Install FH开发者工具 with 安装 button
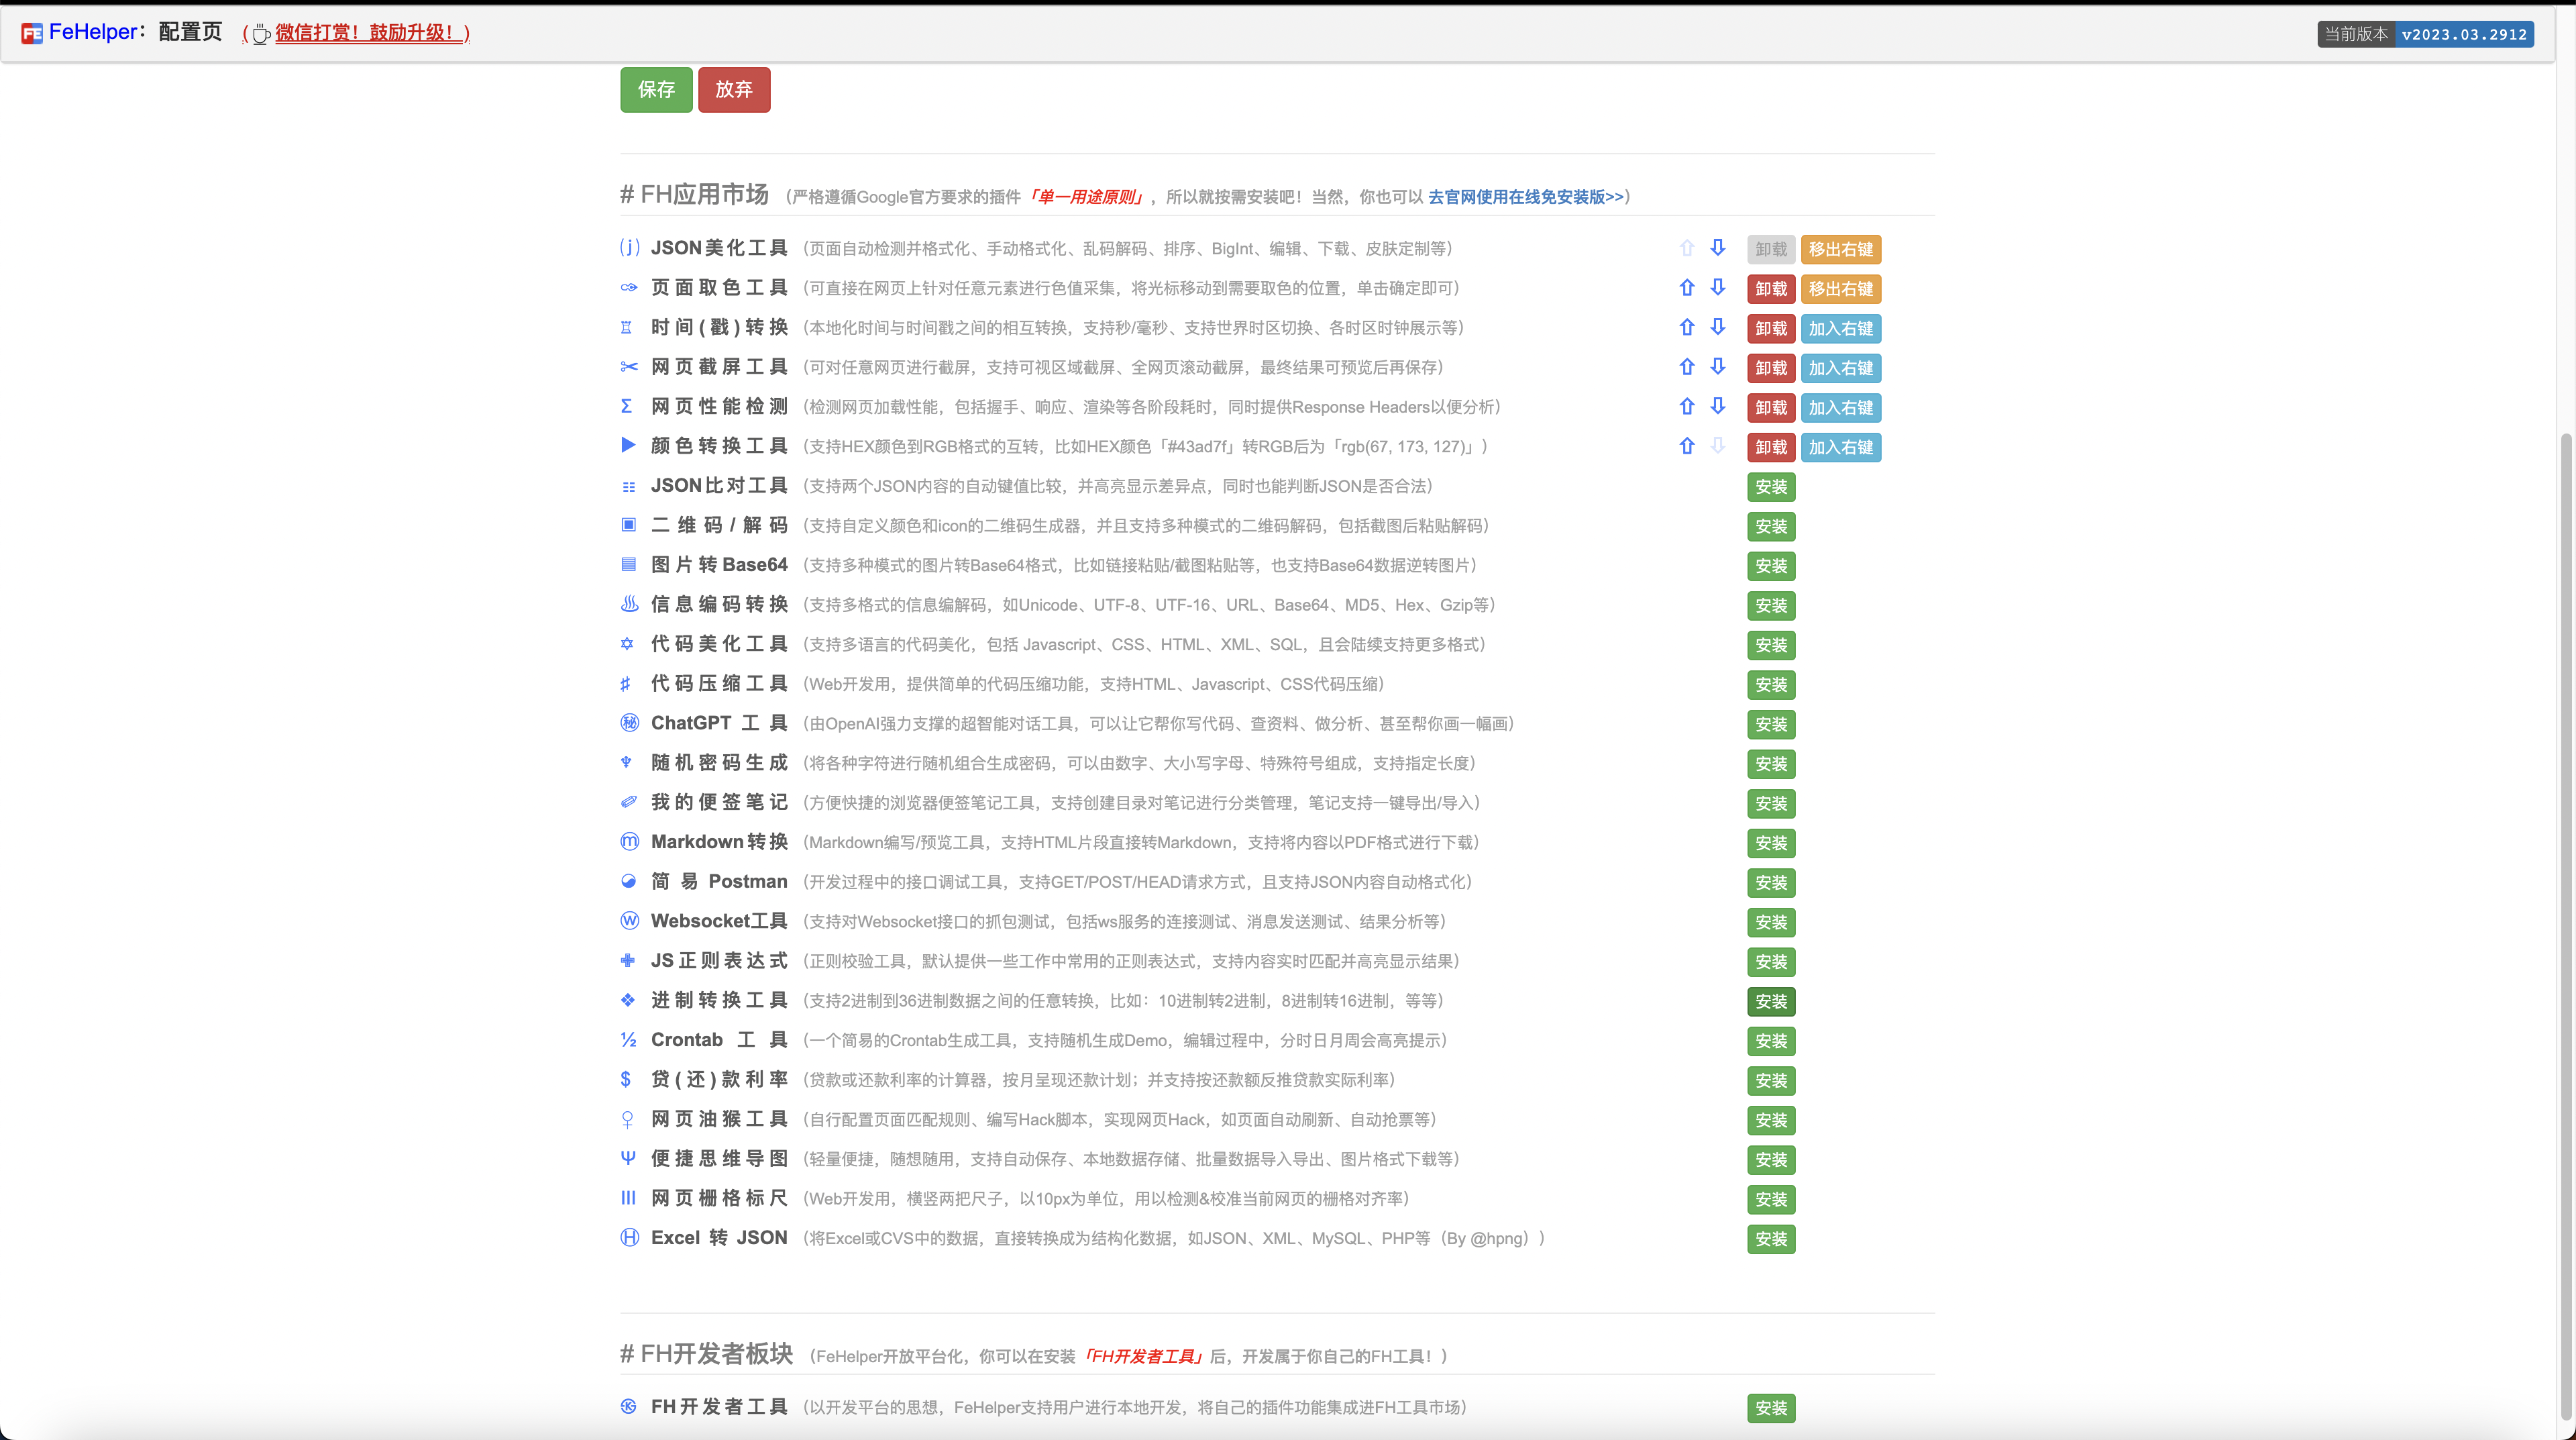Viewport: 2576px width, 1440px height. coord(1771,1408)
